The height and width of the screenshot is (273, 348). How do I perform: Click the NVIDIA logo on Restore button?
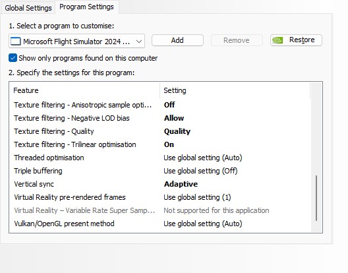coord(277,40)
